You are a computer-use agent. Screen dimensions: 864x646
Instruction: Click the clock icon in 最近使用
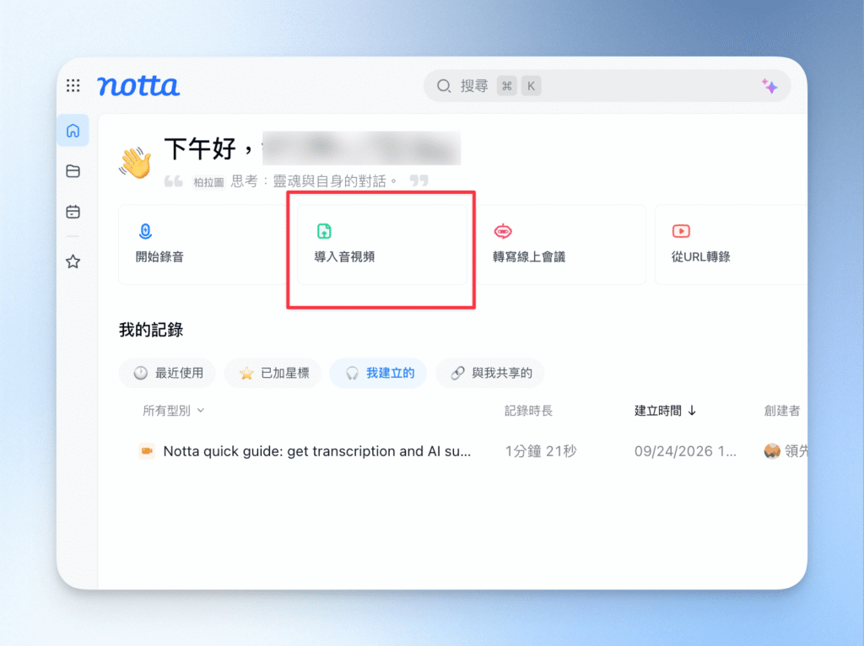coord(141,373)
